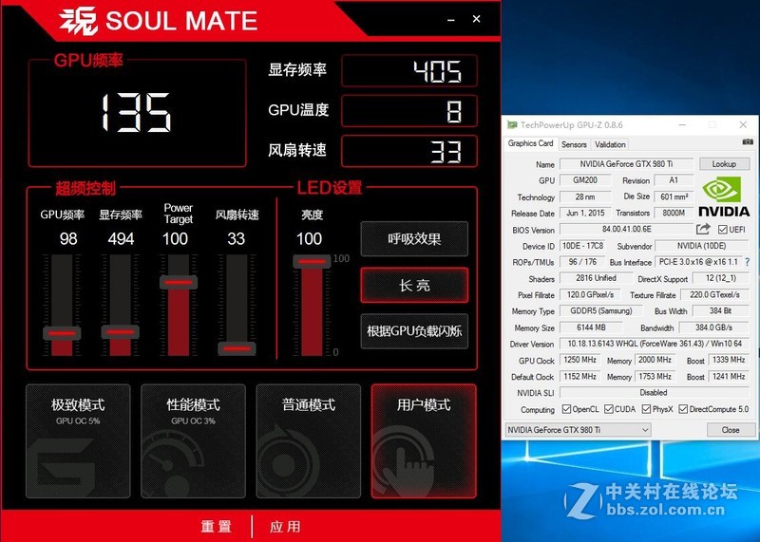Close the Soul Mate window

coord(477,19)
